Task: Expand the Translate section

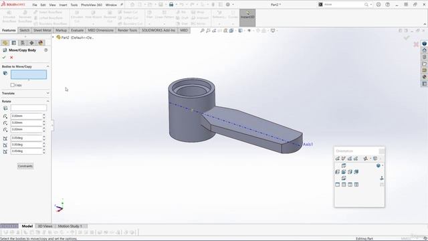Action: 47,93
